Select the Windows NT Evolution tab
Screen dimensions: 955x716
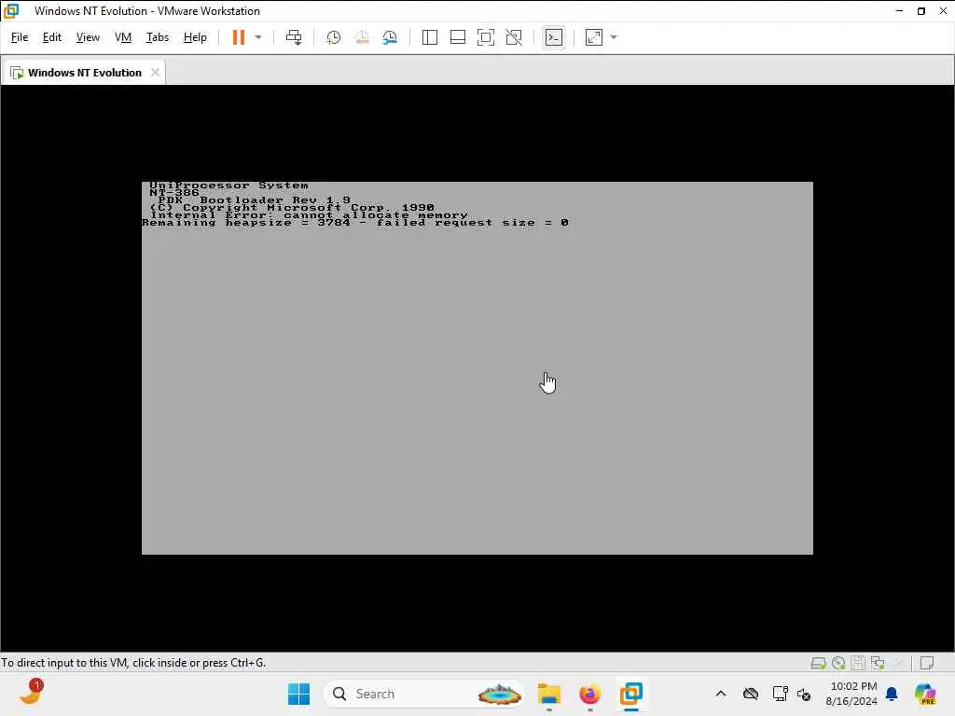point(83,73)
